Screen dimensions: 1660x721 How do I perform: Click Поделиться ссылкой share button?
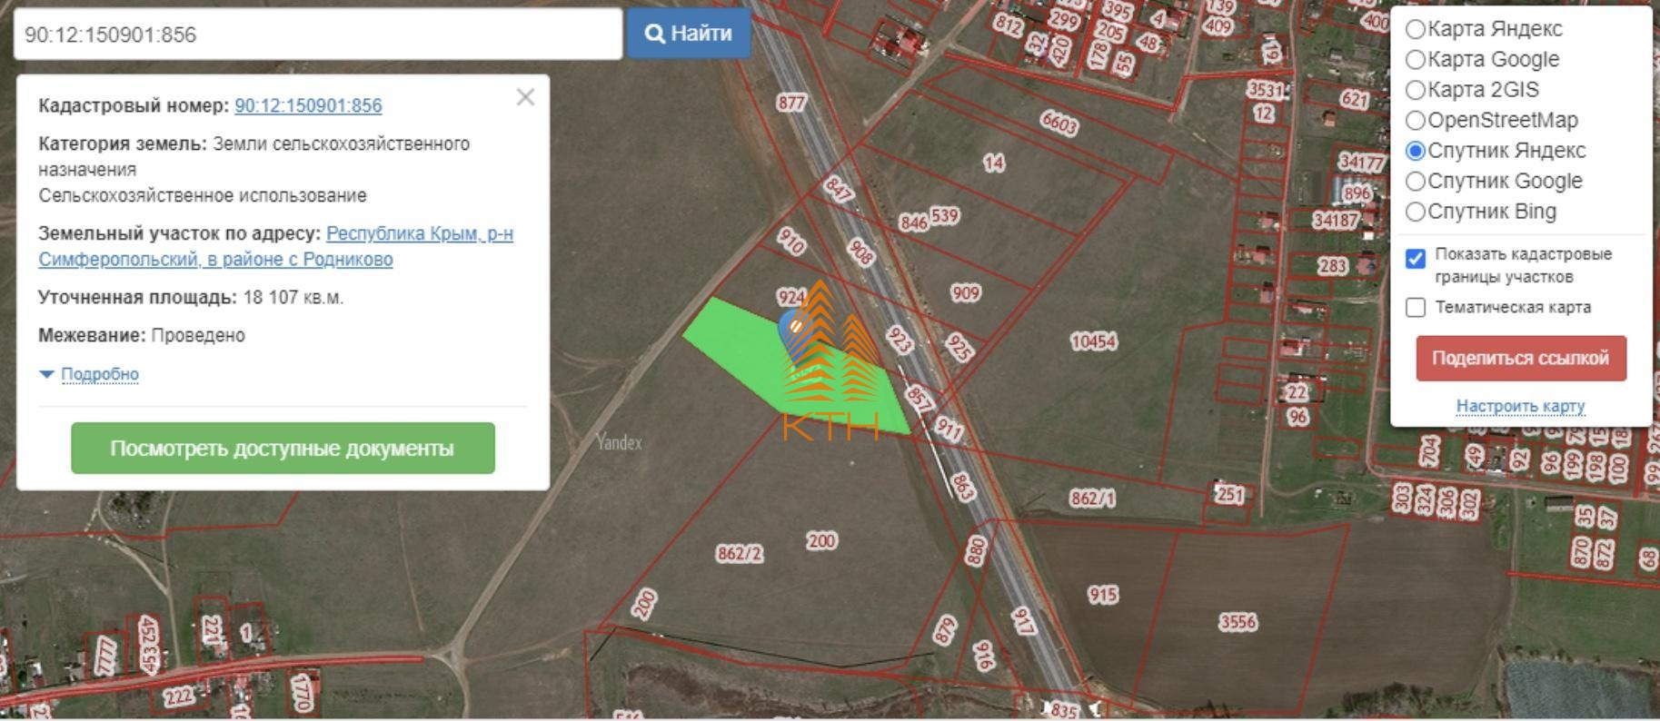pos(1520,358)
